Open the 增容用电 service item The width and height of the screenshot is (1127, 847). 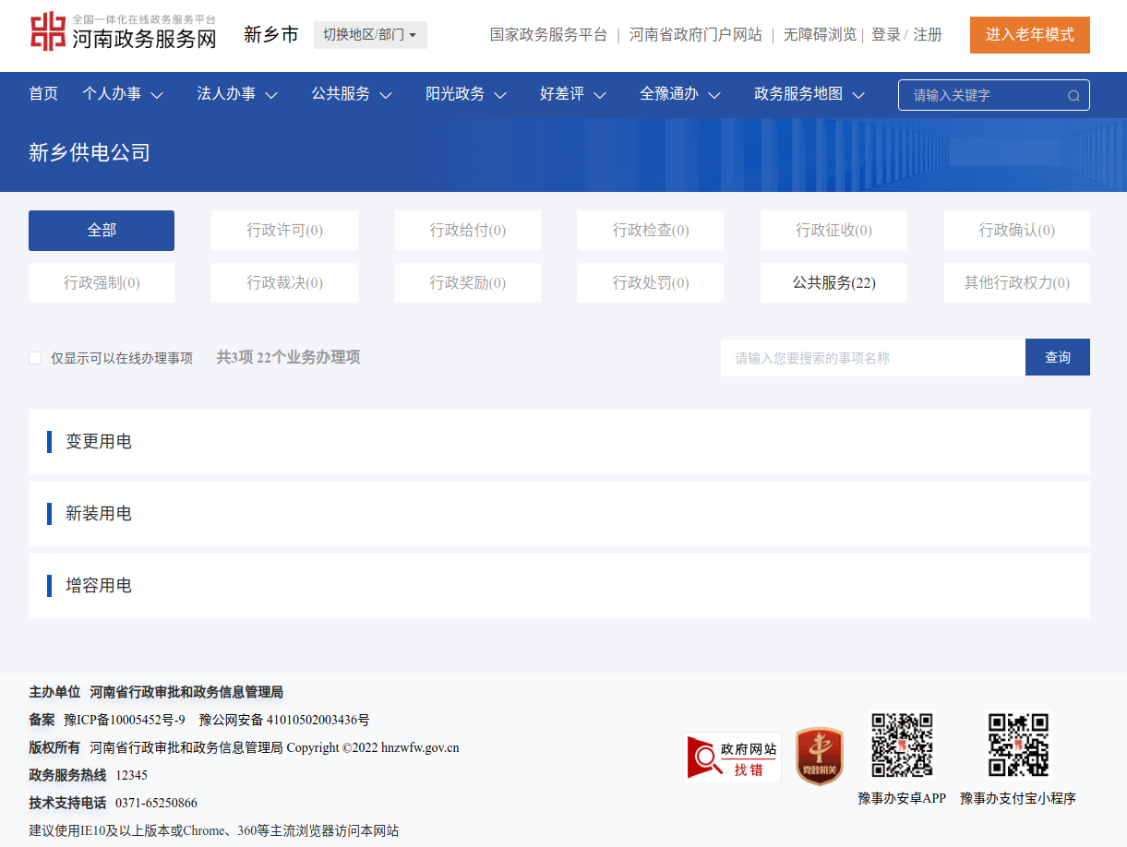559,586
